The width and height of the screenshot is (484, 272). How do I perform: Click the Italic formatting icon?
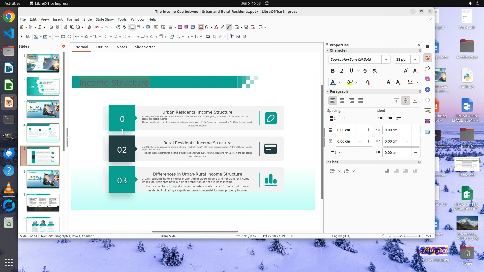[x=342, y=71]
